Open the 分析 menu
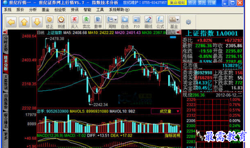 (x=33, y=10)
